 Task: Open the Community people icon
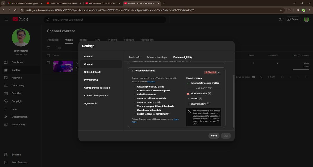click(x=6, y=85)
